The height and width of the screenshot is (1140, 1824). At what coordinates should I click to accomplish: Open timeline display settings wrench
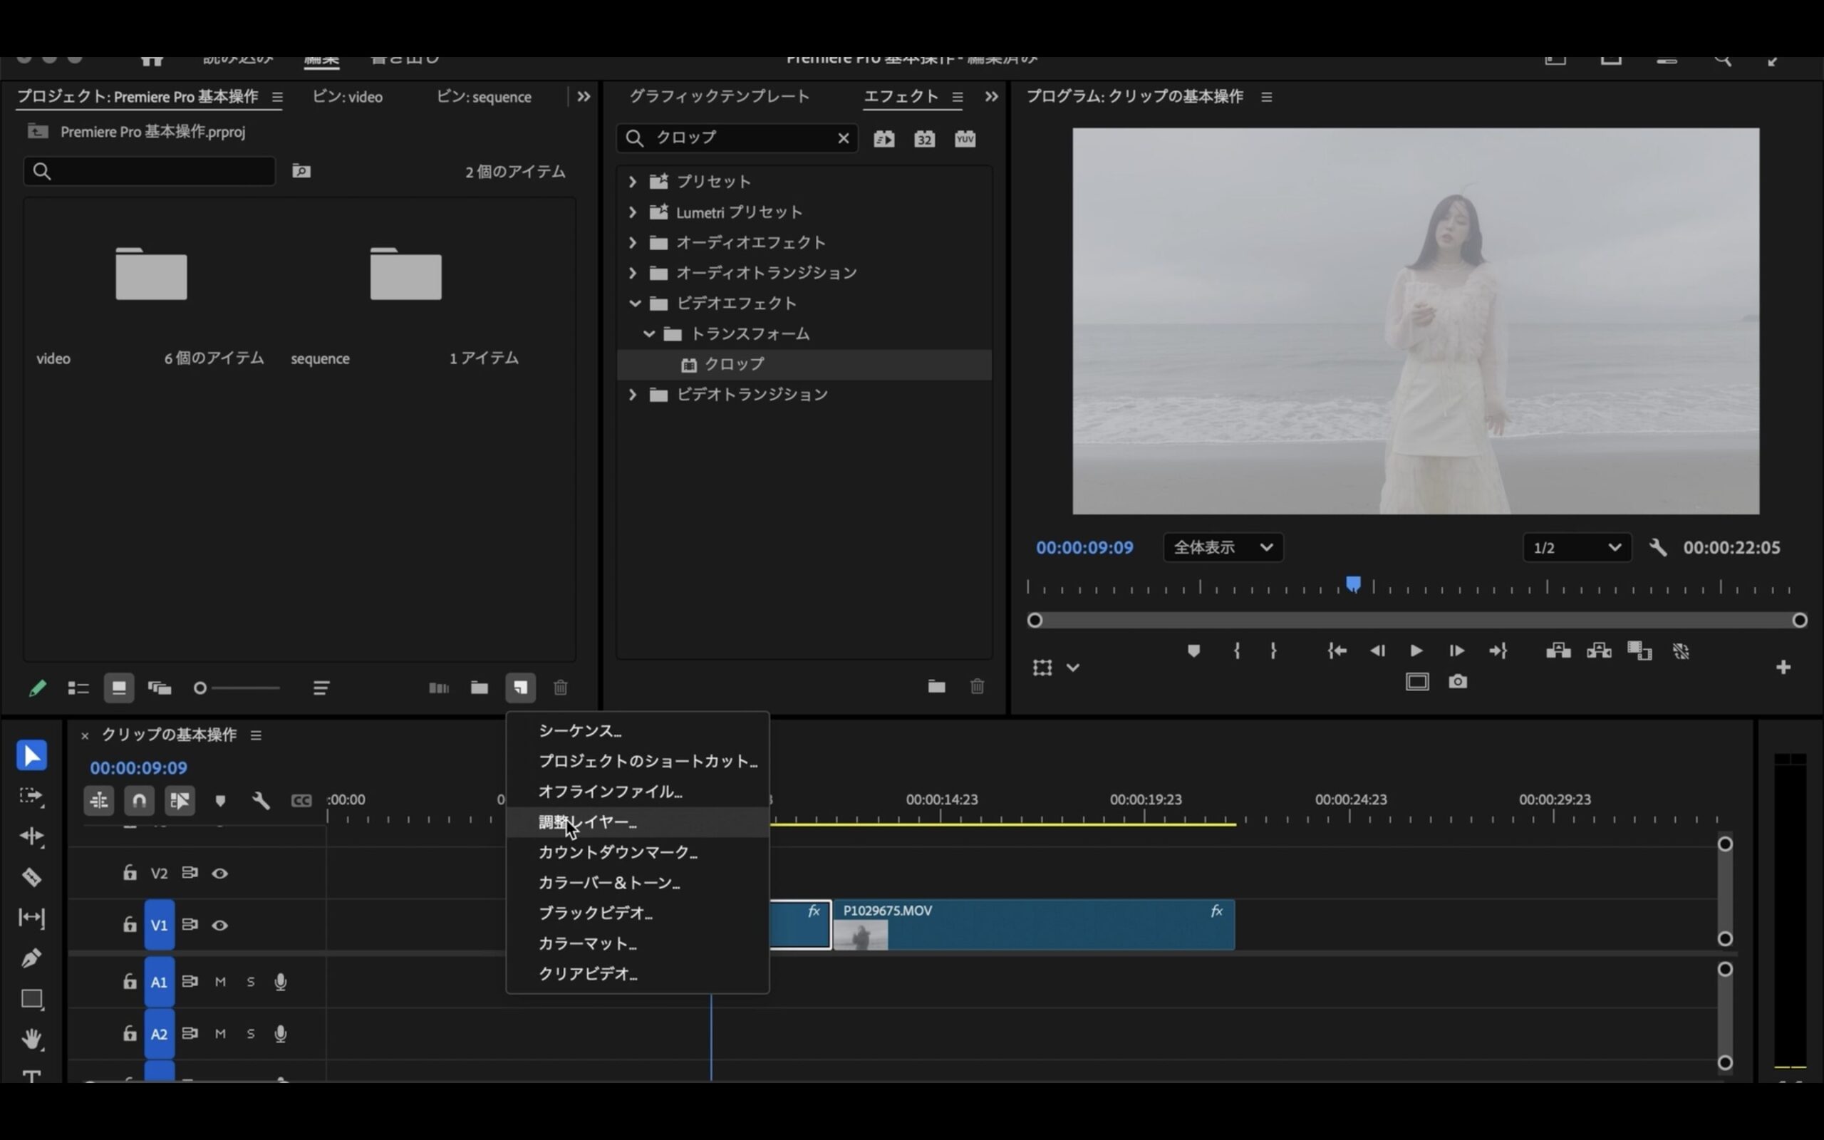[261, 800]
